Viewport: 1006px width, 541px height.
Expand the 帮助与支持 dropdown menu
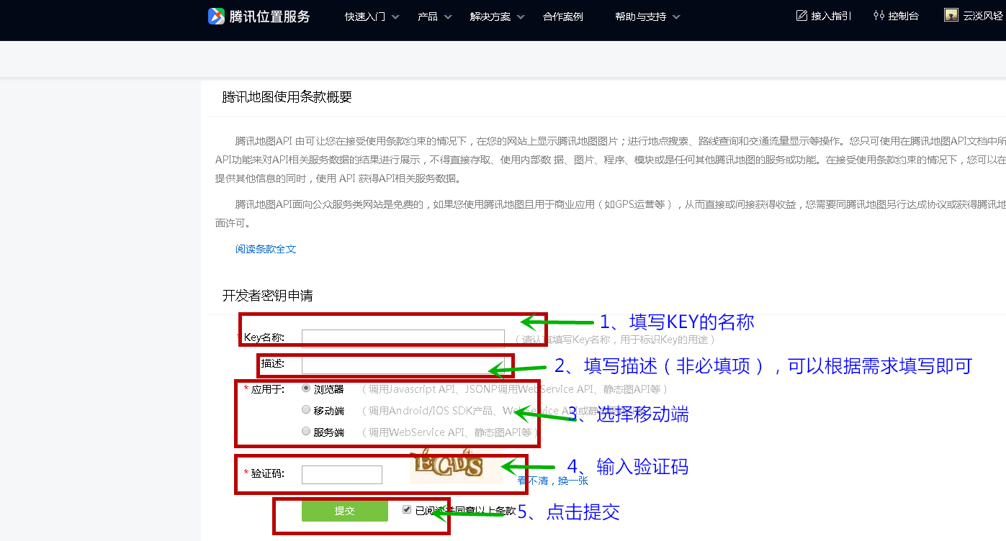(x=647, y=17)
